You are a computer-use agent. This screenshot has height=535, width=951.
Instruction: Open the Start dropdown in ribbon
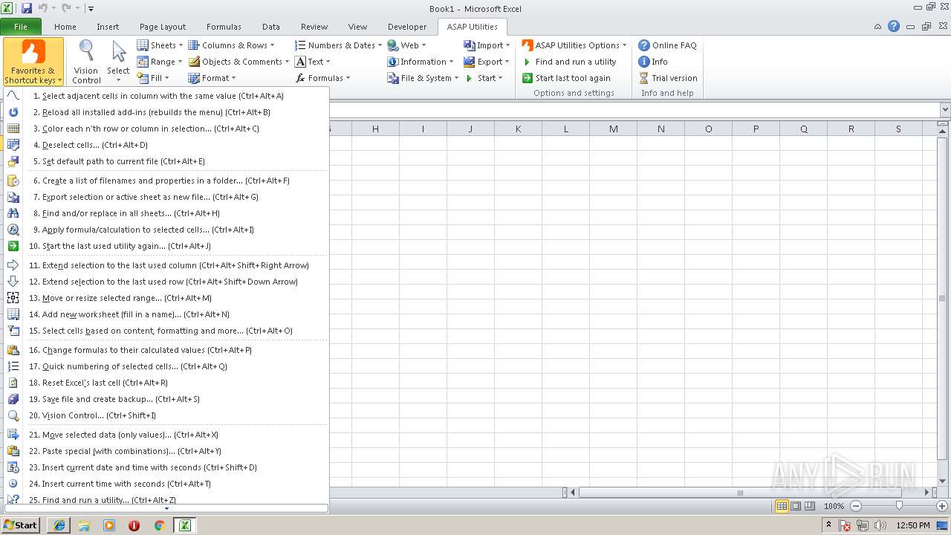click(483, 78)
